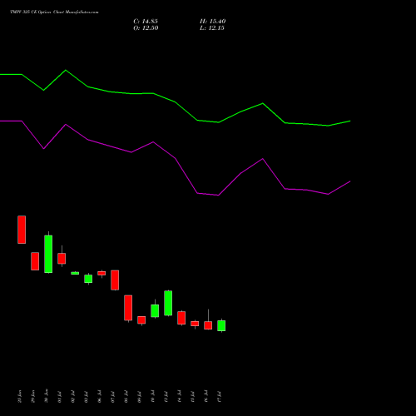Click the low value L: 12.15
The width and height of the screenshot is (416, 416).
pyautogui.click(x=212, y=28)
